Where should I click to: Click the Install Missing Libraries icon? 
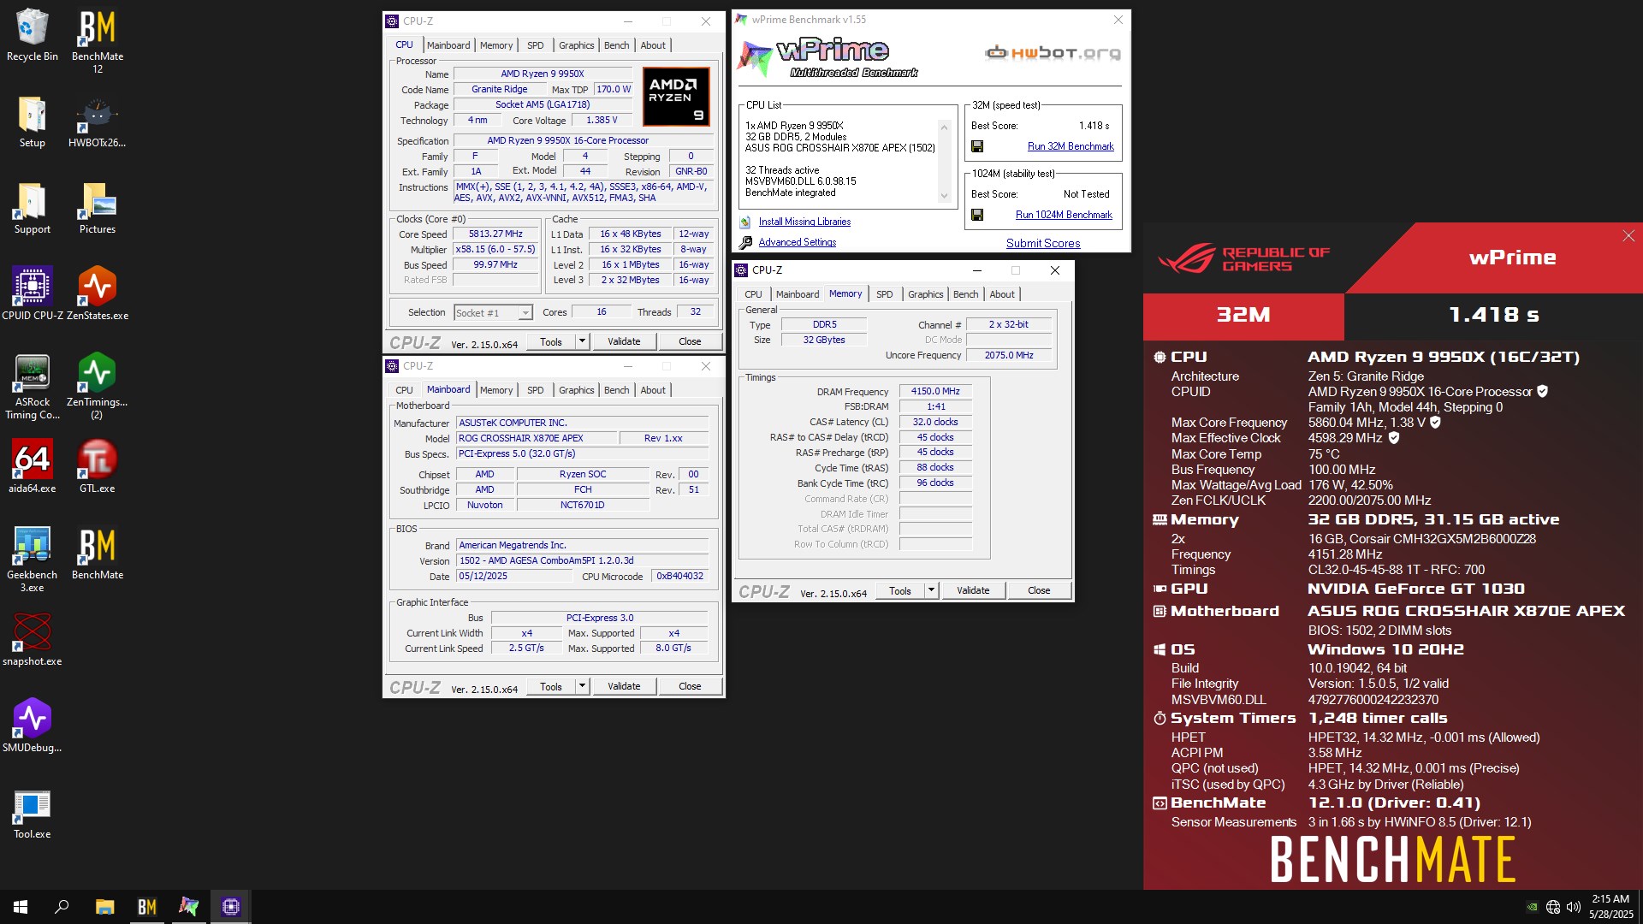click(x=745, y=222)
